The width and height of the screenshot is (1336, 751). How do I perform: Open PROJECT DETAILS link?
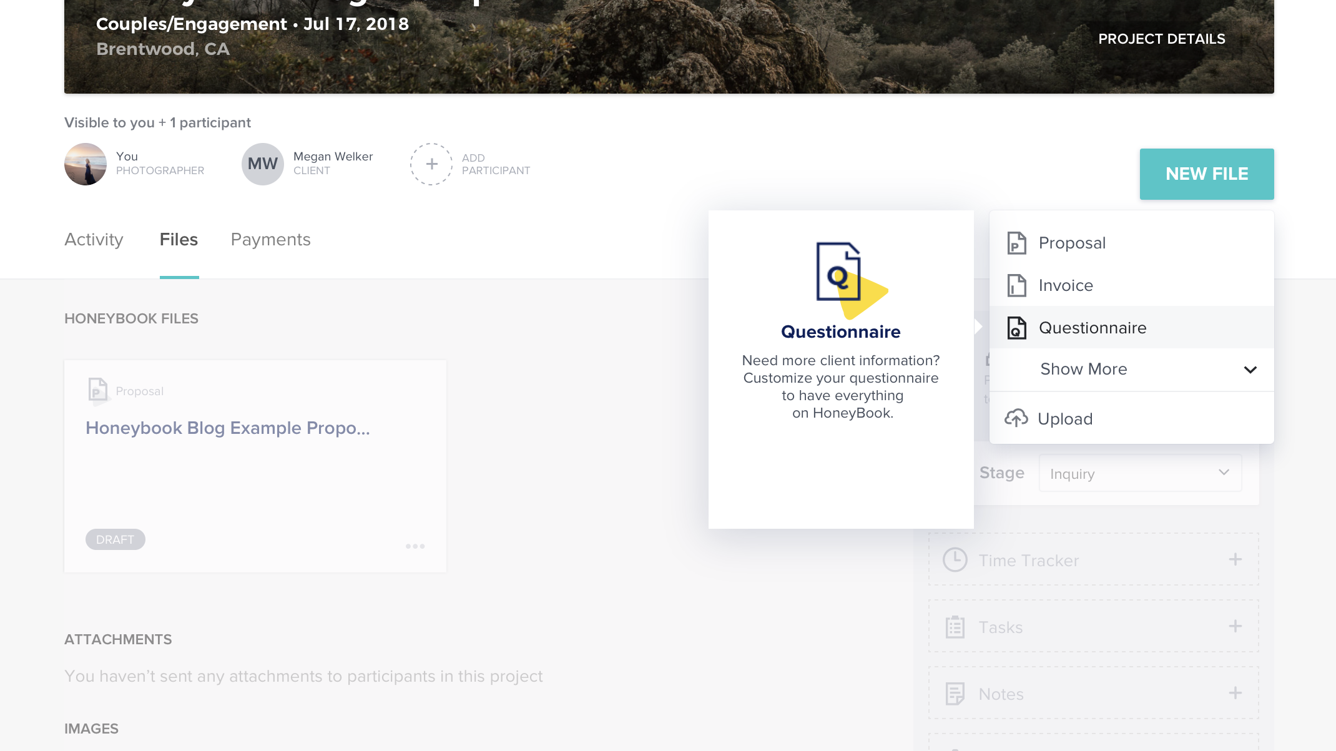click(x=1162, y=39)
